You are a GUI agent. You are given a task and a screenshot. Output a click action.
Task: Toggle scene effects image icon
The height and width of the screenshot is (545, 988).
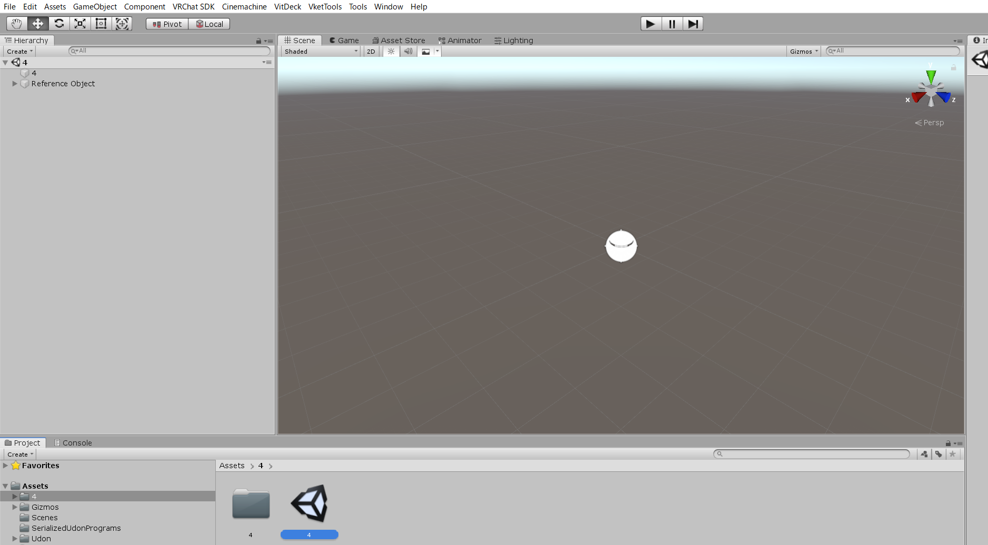(x=426, y=52)
